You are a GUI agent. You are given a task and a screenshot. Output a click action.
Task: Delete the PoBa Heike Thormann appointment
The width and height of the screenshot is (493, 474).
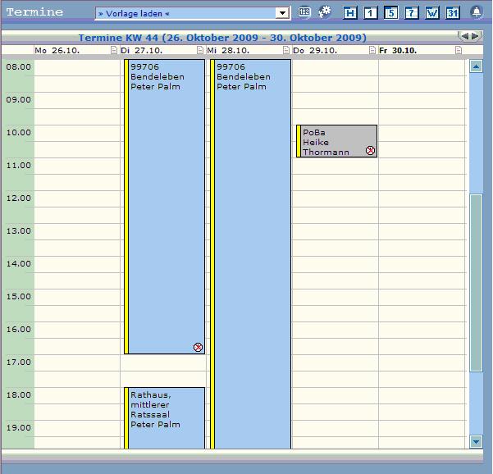coord(370,151)
